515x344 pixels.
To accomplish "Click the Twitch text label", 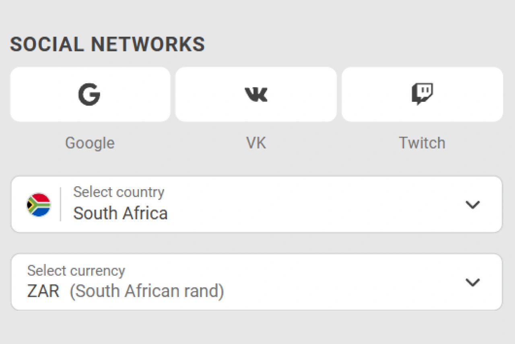I will [x=422, y=143].
